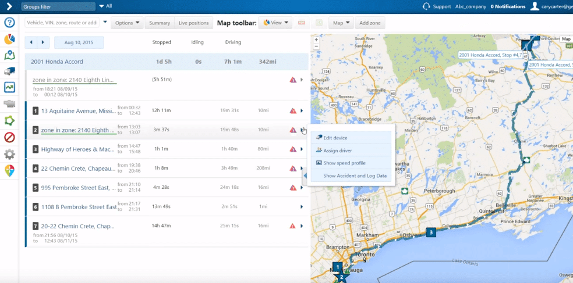573x283 pixels.
Task: Click exception warning icon for 13 Aquitaine Avenue
Action: (293, 111)
